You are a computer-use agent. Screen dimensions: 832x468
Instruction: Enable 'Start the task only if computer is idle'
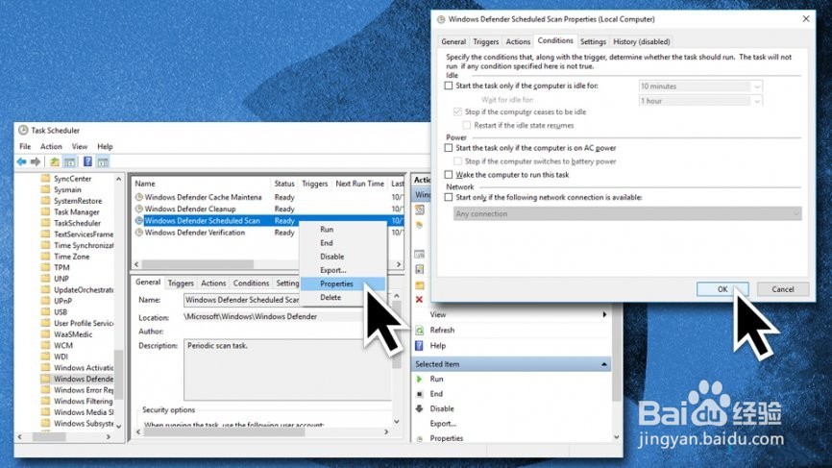click(449, 86)
